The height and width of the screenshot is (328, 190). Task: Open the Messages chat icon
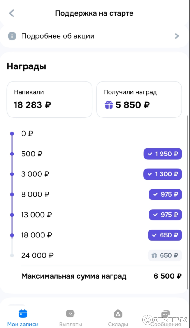pyautogui.click(x=165, y=313)
